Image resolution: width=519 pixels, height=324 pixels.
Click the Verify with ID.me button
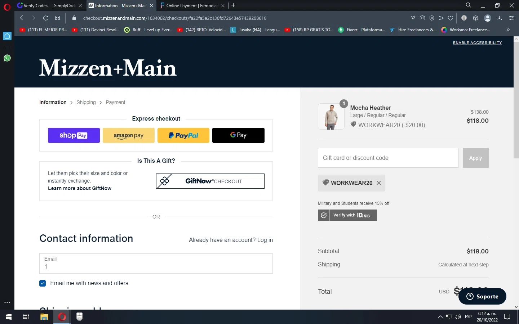pyautogui.click(x=347, y=215)
